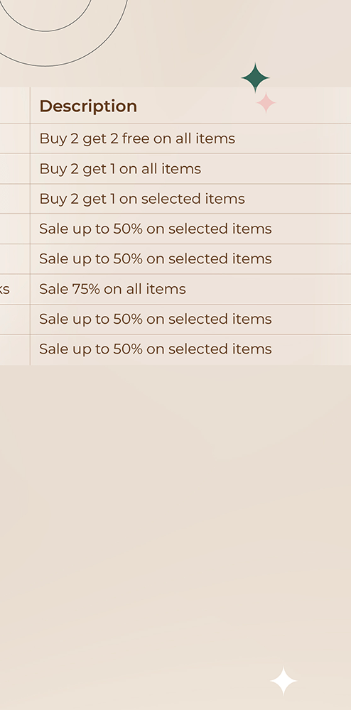
Task: Select 50% sale row just below 'Buy 2 get 1 on selected items'
Action: 156,229
